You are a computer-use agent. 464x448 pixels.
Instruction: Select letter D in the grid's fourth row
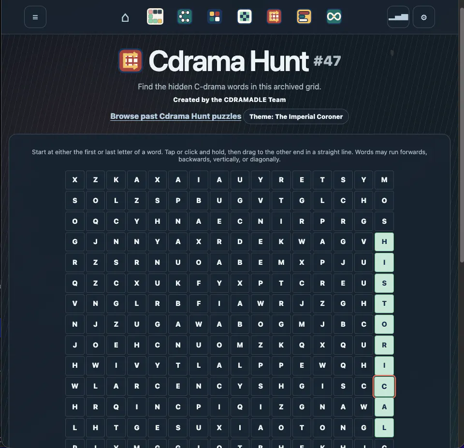pos(240,242)
